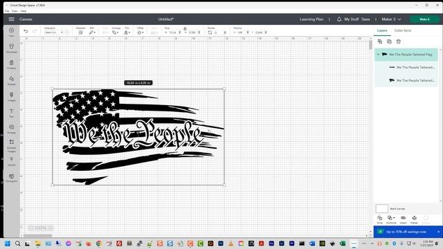Delete the selected layer with the trash icon
The width and height of the screenshot is (443, 249).
399,41
